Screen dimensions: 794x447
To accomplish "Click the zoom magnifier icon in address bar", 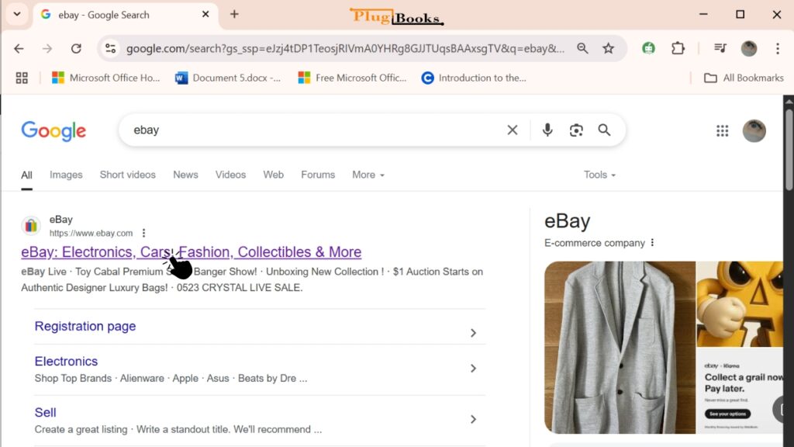I will [582, 48].
